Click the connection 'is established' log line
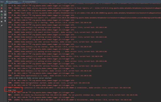This screenshot has width=161, height=102. pos(69,88)
